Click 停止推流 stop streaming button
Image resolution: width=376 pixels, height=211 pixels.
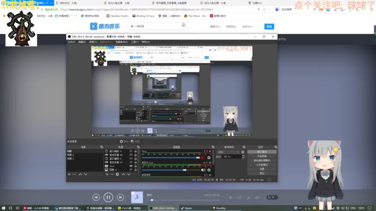[262, 152]
